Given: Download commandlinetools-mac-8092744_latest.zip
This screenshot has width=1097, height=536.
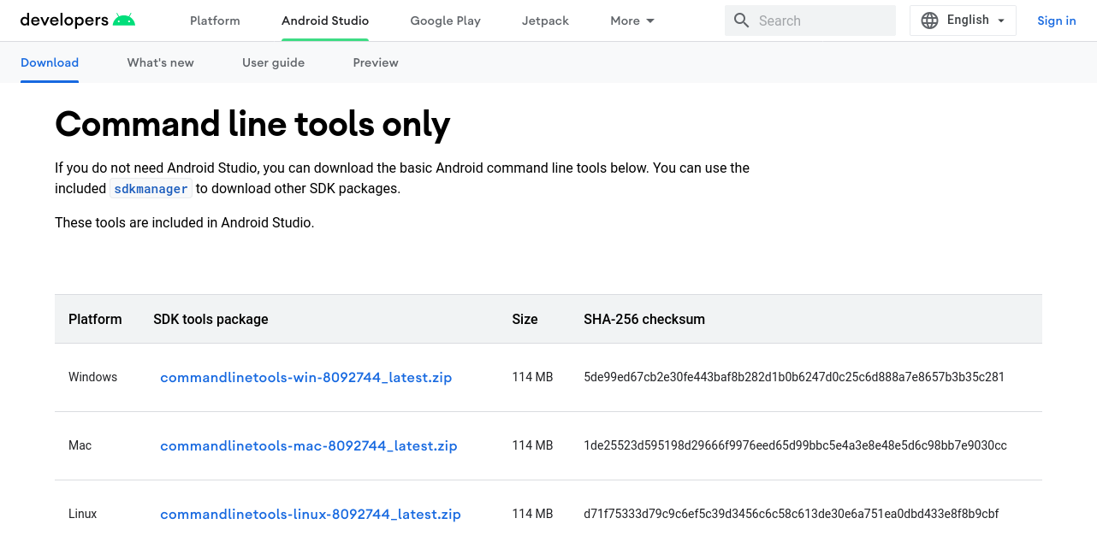Looking at the screenshot, I should pos(309,445).
